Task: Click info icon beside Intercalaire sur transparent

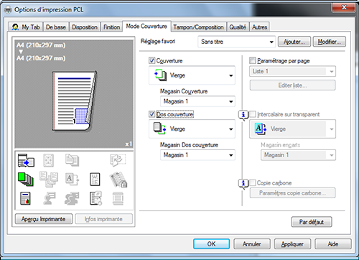Action: pos(243,116)
